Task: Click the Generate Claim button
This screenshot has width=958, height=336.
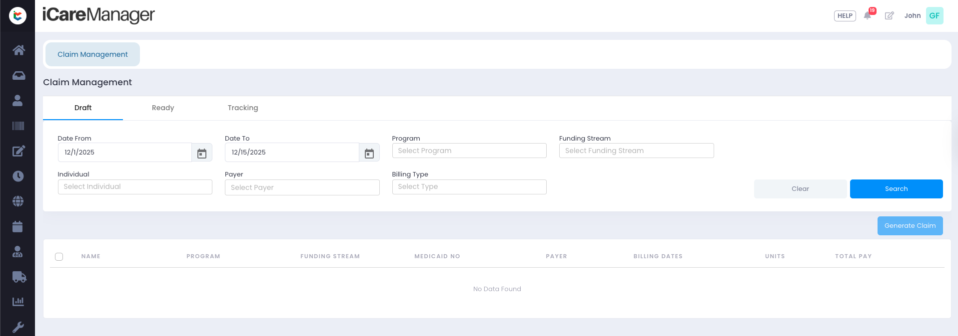Action: pos(910,226)
